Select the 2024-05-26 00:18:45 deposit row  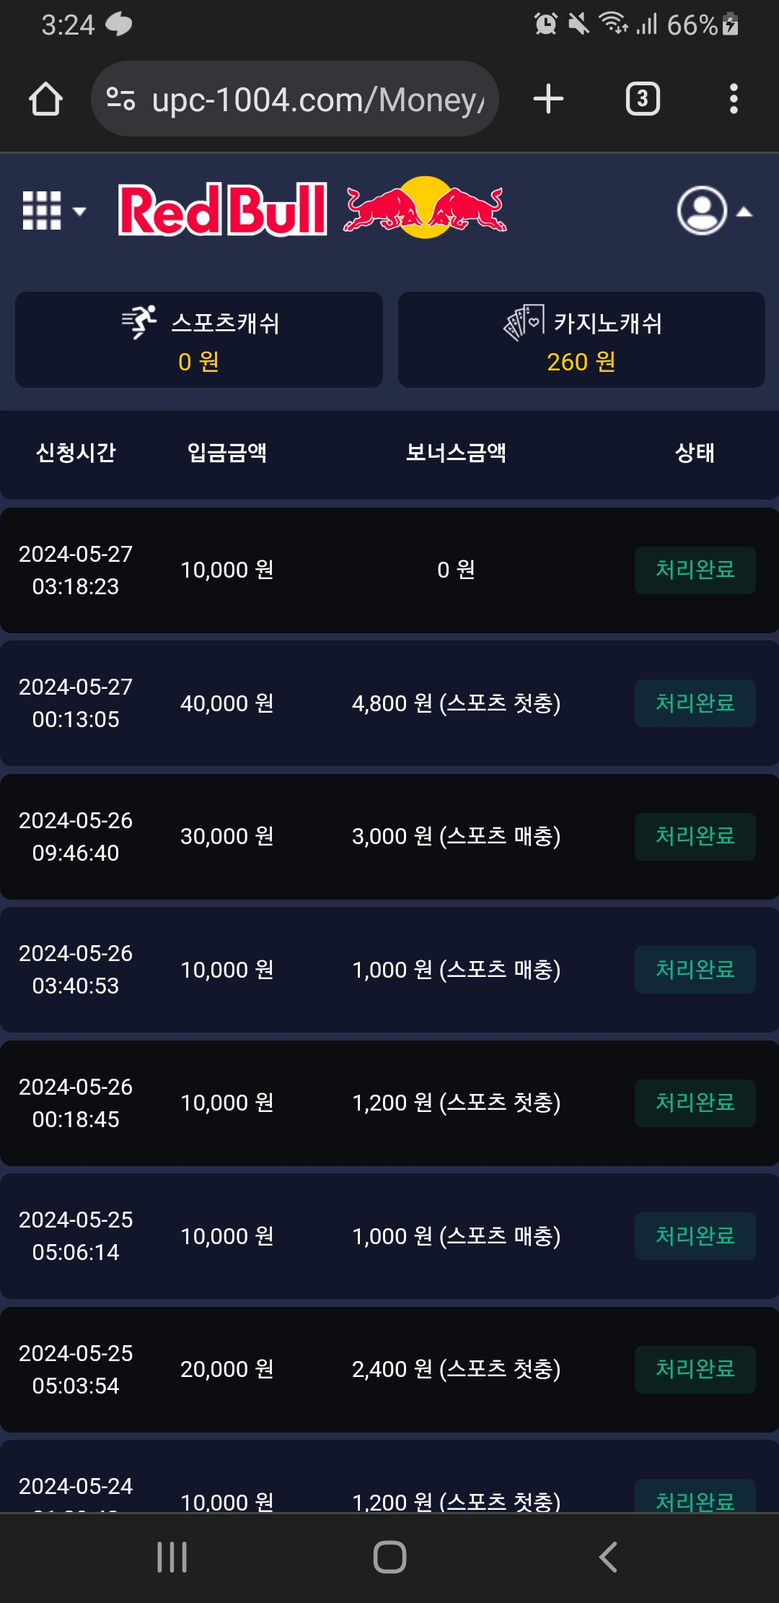(389, 1103)
